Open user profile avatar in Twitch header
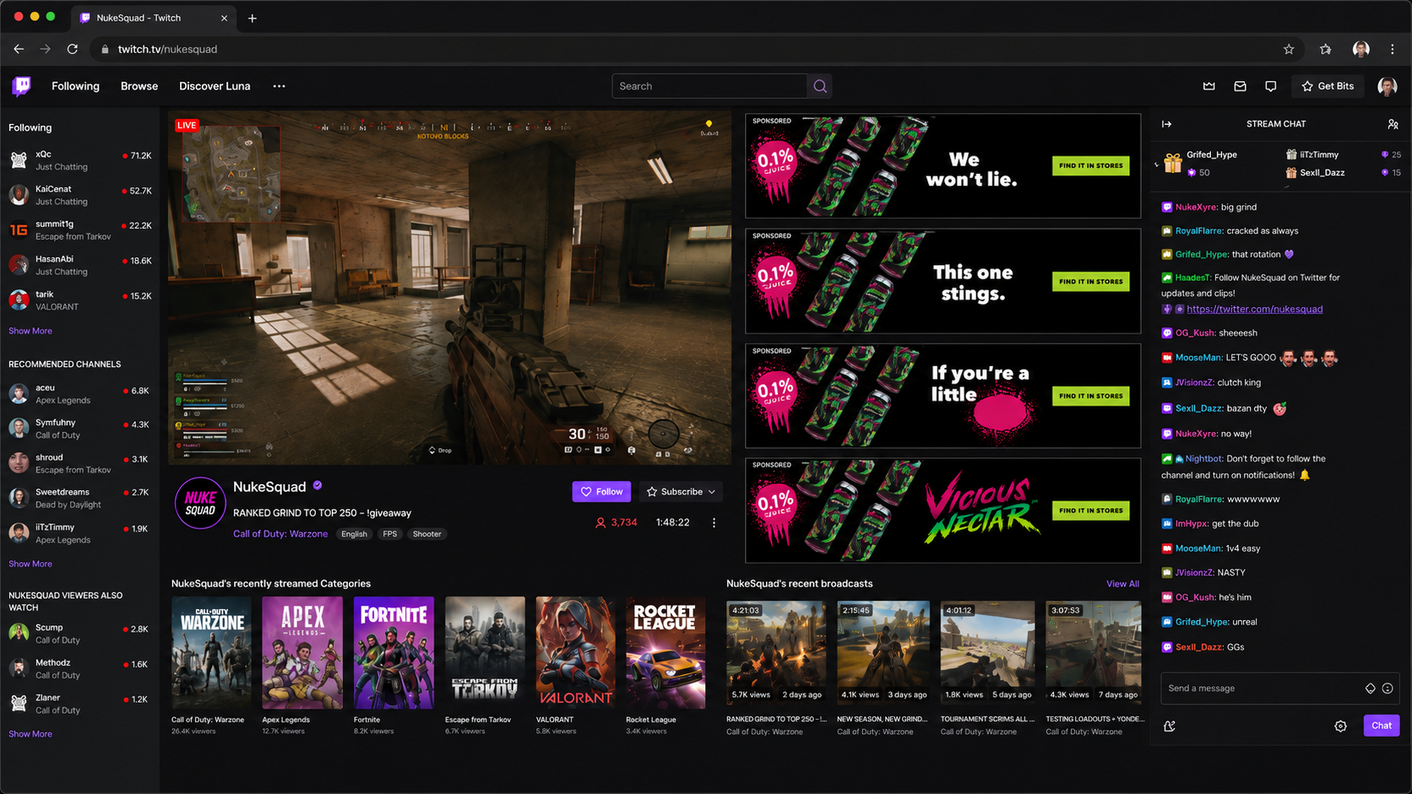This screenshot has width=1412, height=794. [1388, 86]
